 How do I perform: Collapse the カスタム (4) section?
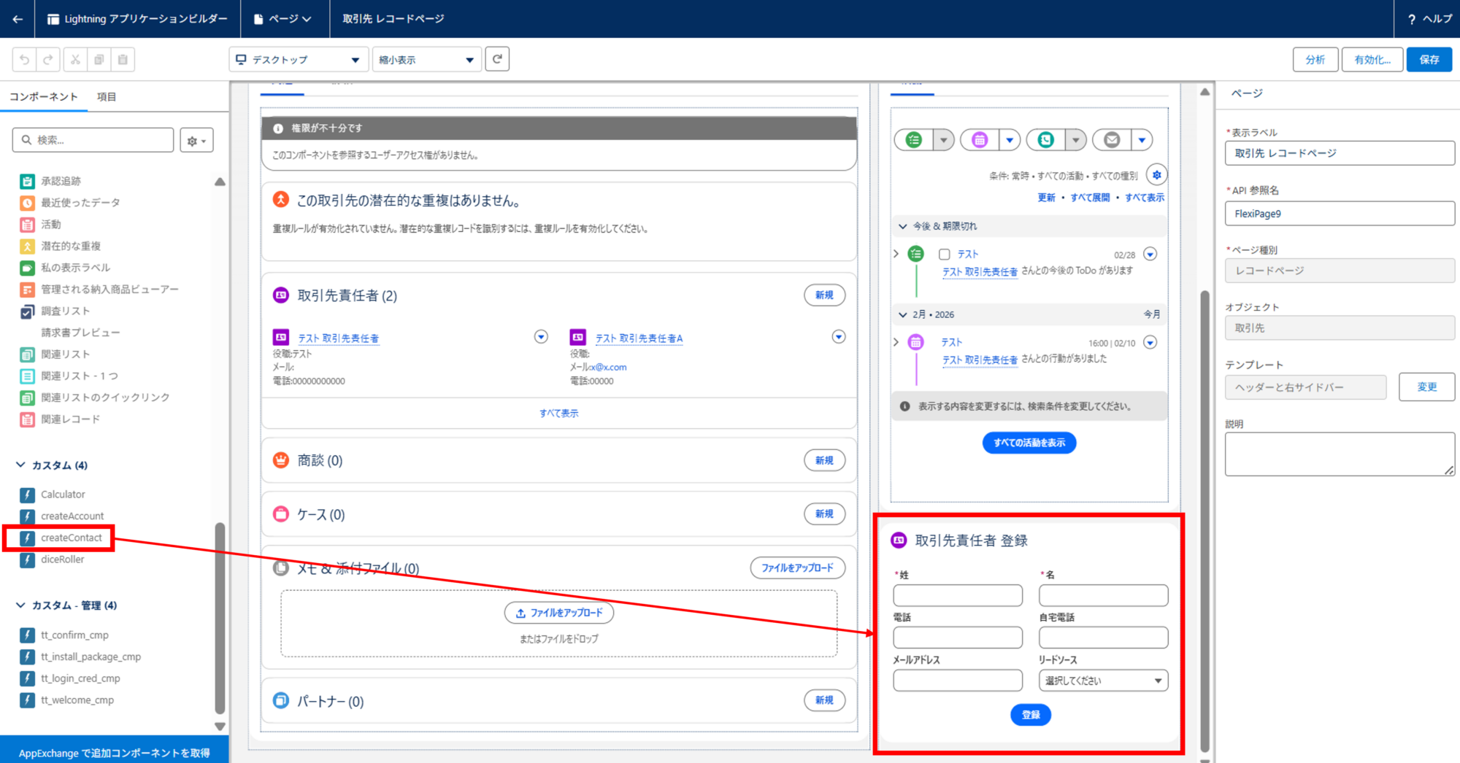pyautogui.click(x=20, y=465)
